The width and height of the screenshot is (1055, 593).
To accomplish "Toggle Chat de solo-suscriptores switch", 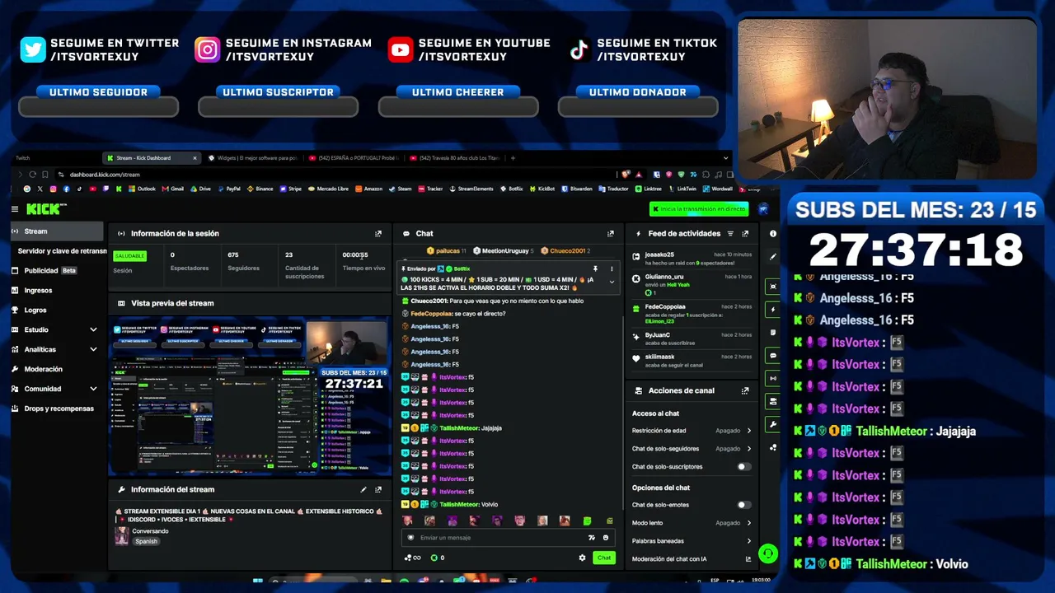I will pos(743,467).
